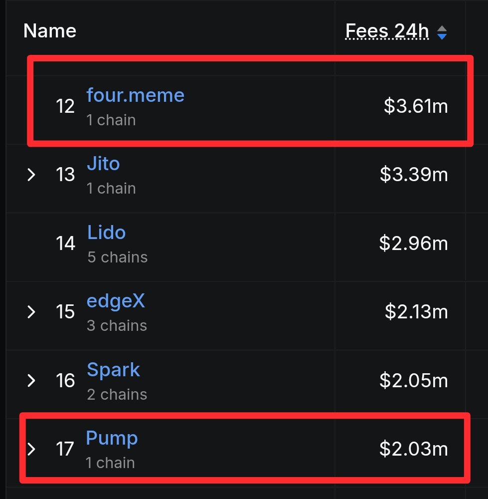
Task: Sort by the Fees 24h column header
Action: coord(387,31)
